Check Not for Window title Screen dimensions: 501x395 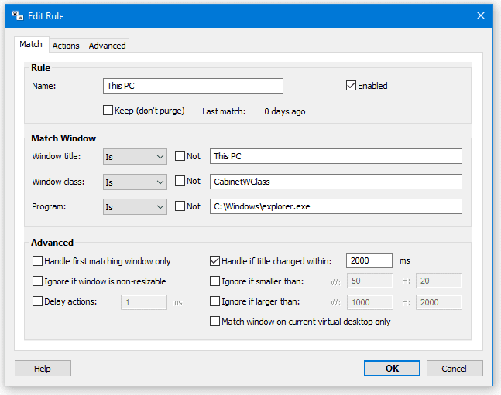[180, 156]
